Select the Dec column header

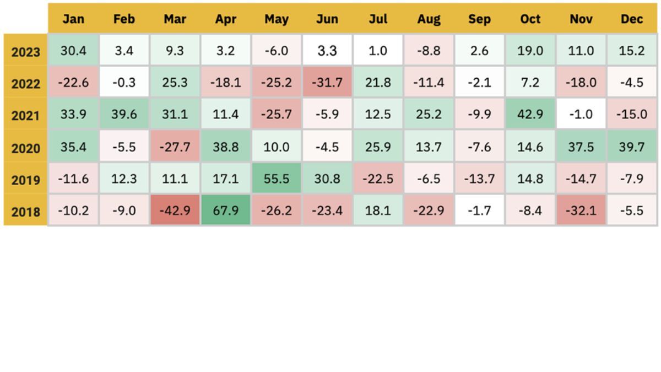pos(631,19)
